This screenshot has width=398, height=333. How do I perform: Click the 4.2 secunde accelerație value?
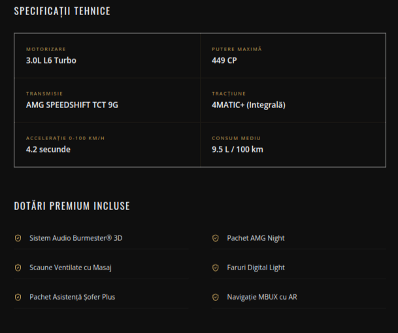48,149
